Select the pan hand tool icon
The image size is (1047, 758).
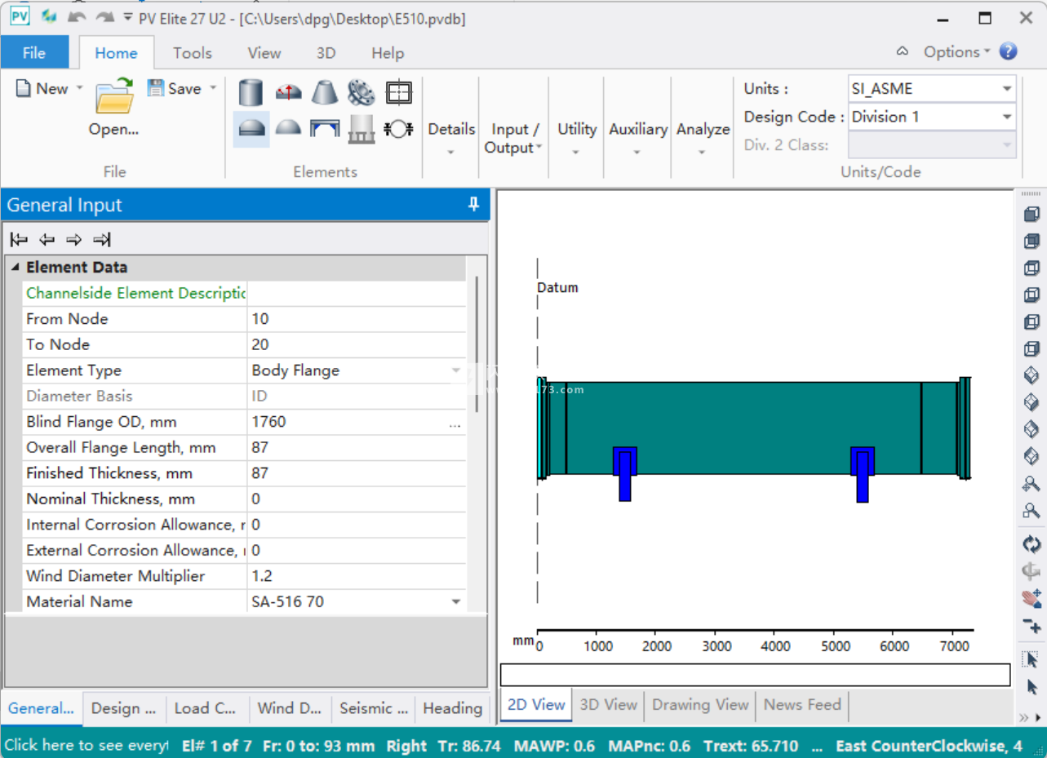(1031, 599)
